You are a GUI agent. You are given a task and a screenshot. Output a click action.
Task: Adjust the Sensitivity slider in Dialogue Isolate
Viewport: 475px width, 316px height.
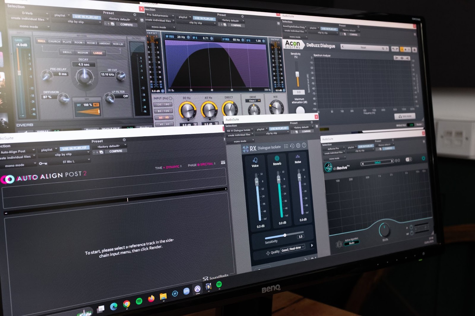click(x=285, y=234)
